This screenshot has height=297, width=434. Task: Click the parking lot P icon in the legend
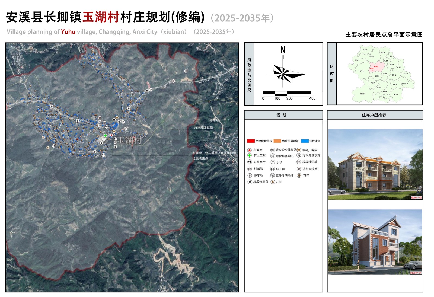click(250, 175)
